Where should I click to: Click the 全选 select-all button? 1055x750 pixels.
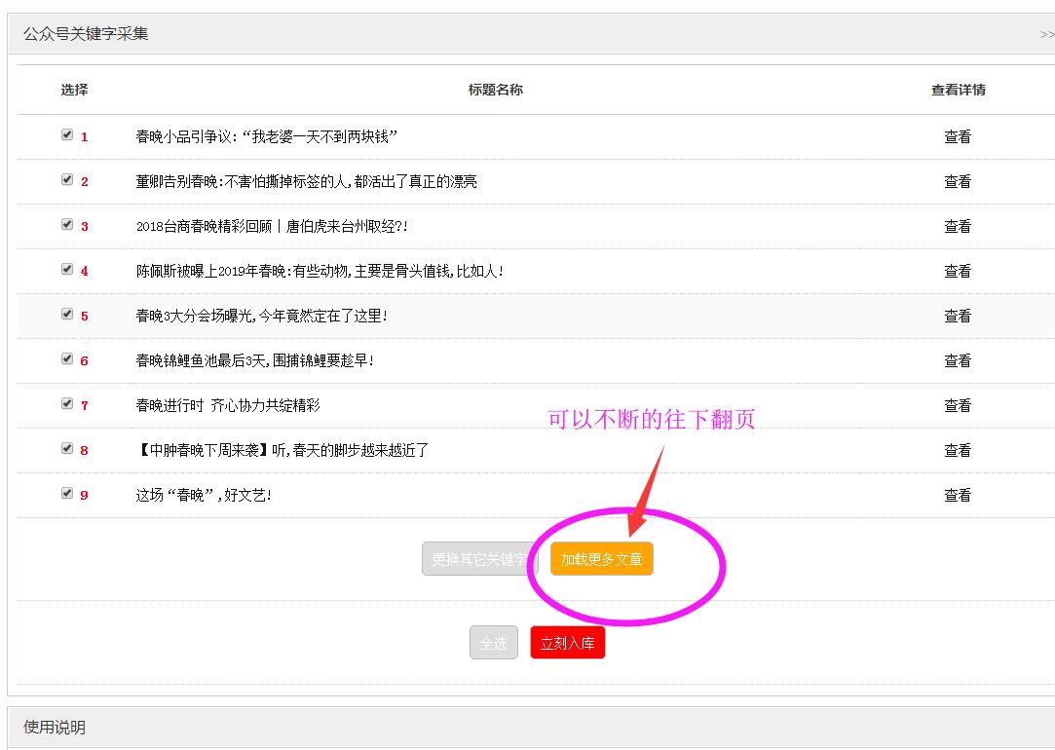(x=493, y=643)
